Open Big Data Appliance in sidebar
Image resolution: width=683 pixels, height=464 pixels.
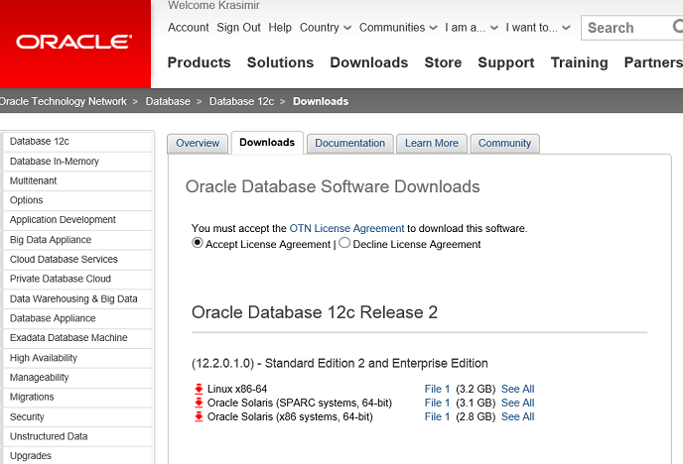coord(77,240)
